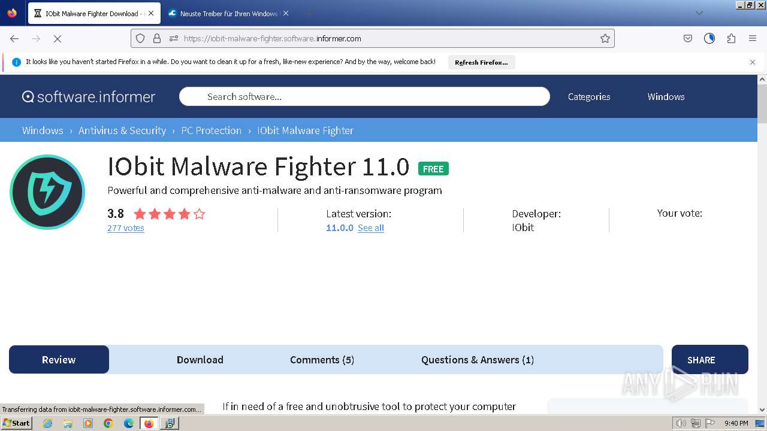Viewport: 767px width, 431px height.
Task: Click the Action Center flag tray icon
Action: pyautogui.click(x=711, y=423)
